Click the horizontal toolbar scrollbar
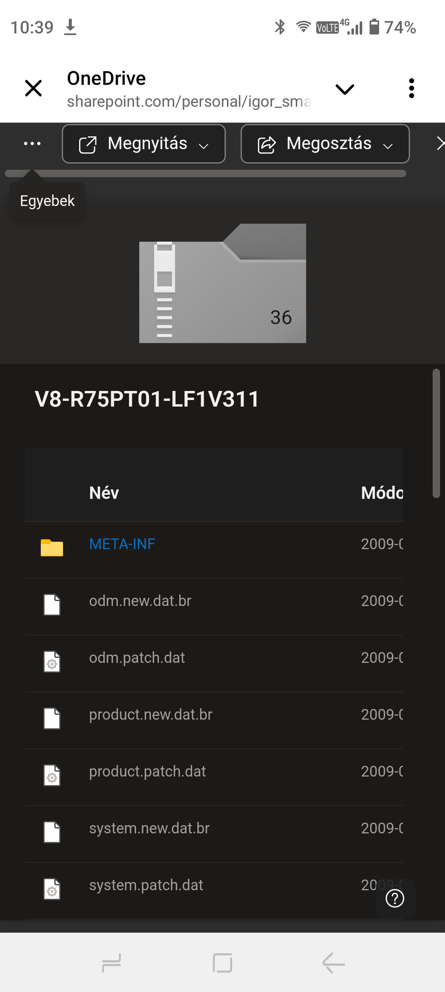Screen dimensions: 445x992 click(x=205, y=173)
